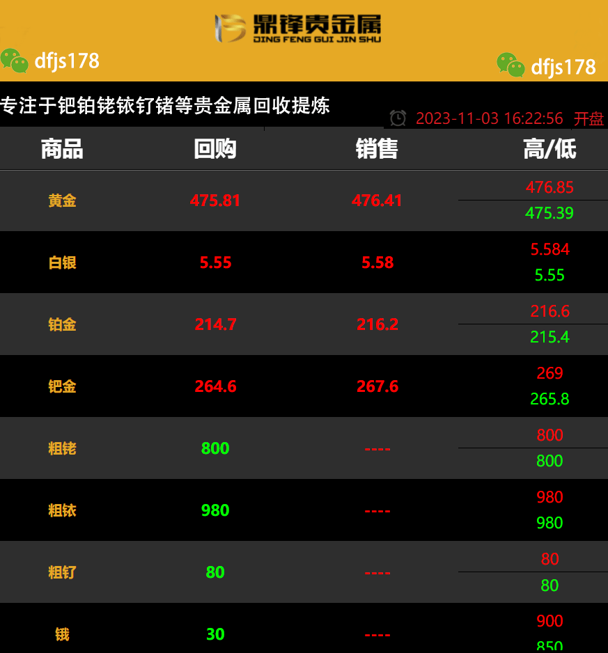Click the 2023-11-03 16:22:56 timestamp

point(489,119)
